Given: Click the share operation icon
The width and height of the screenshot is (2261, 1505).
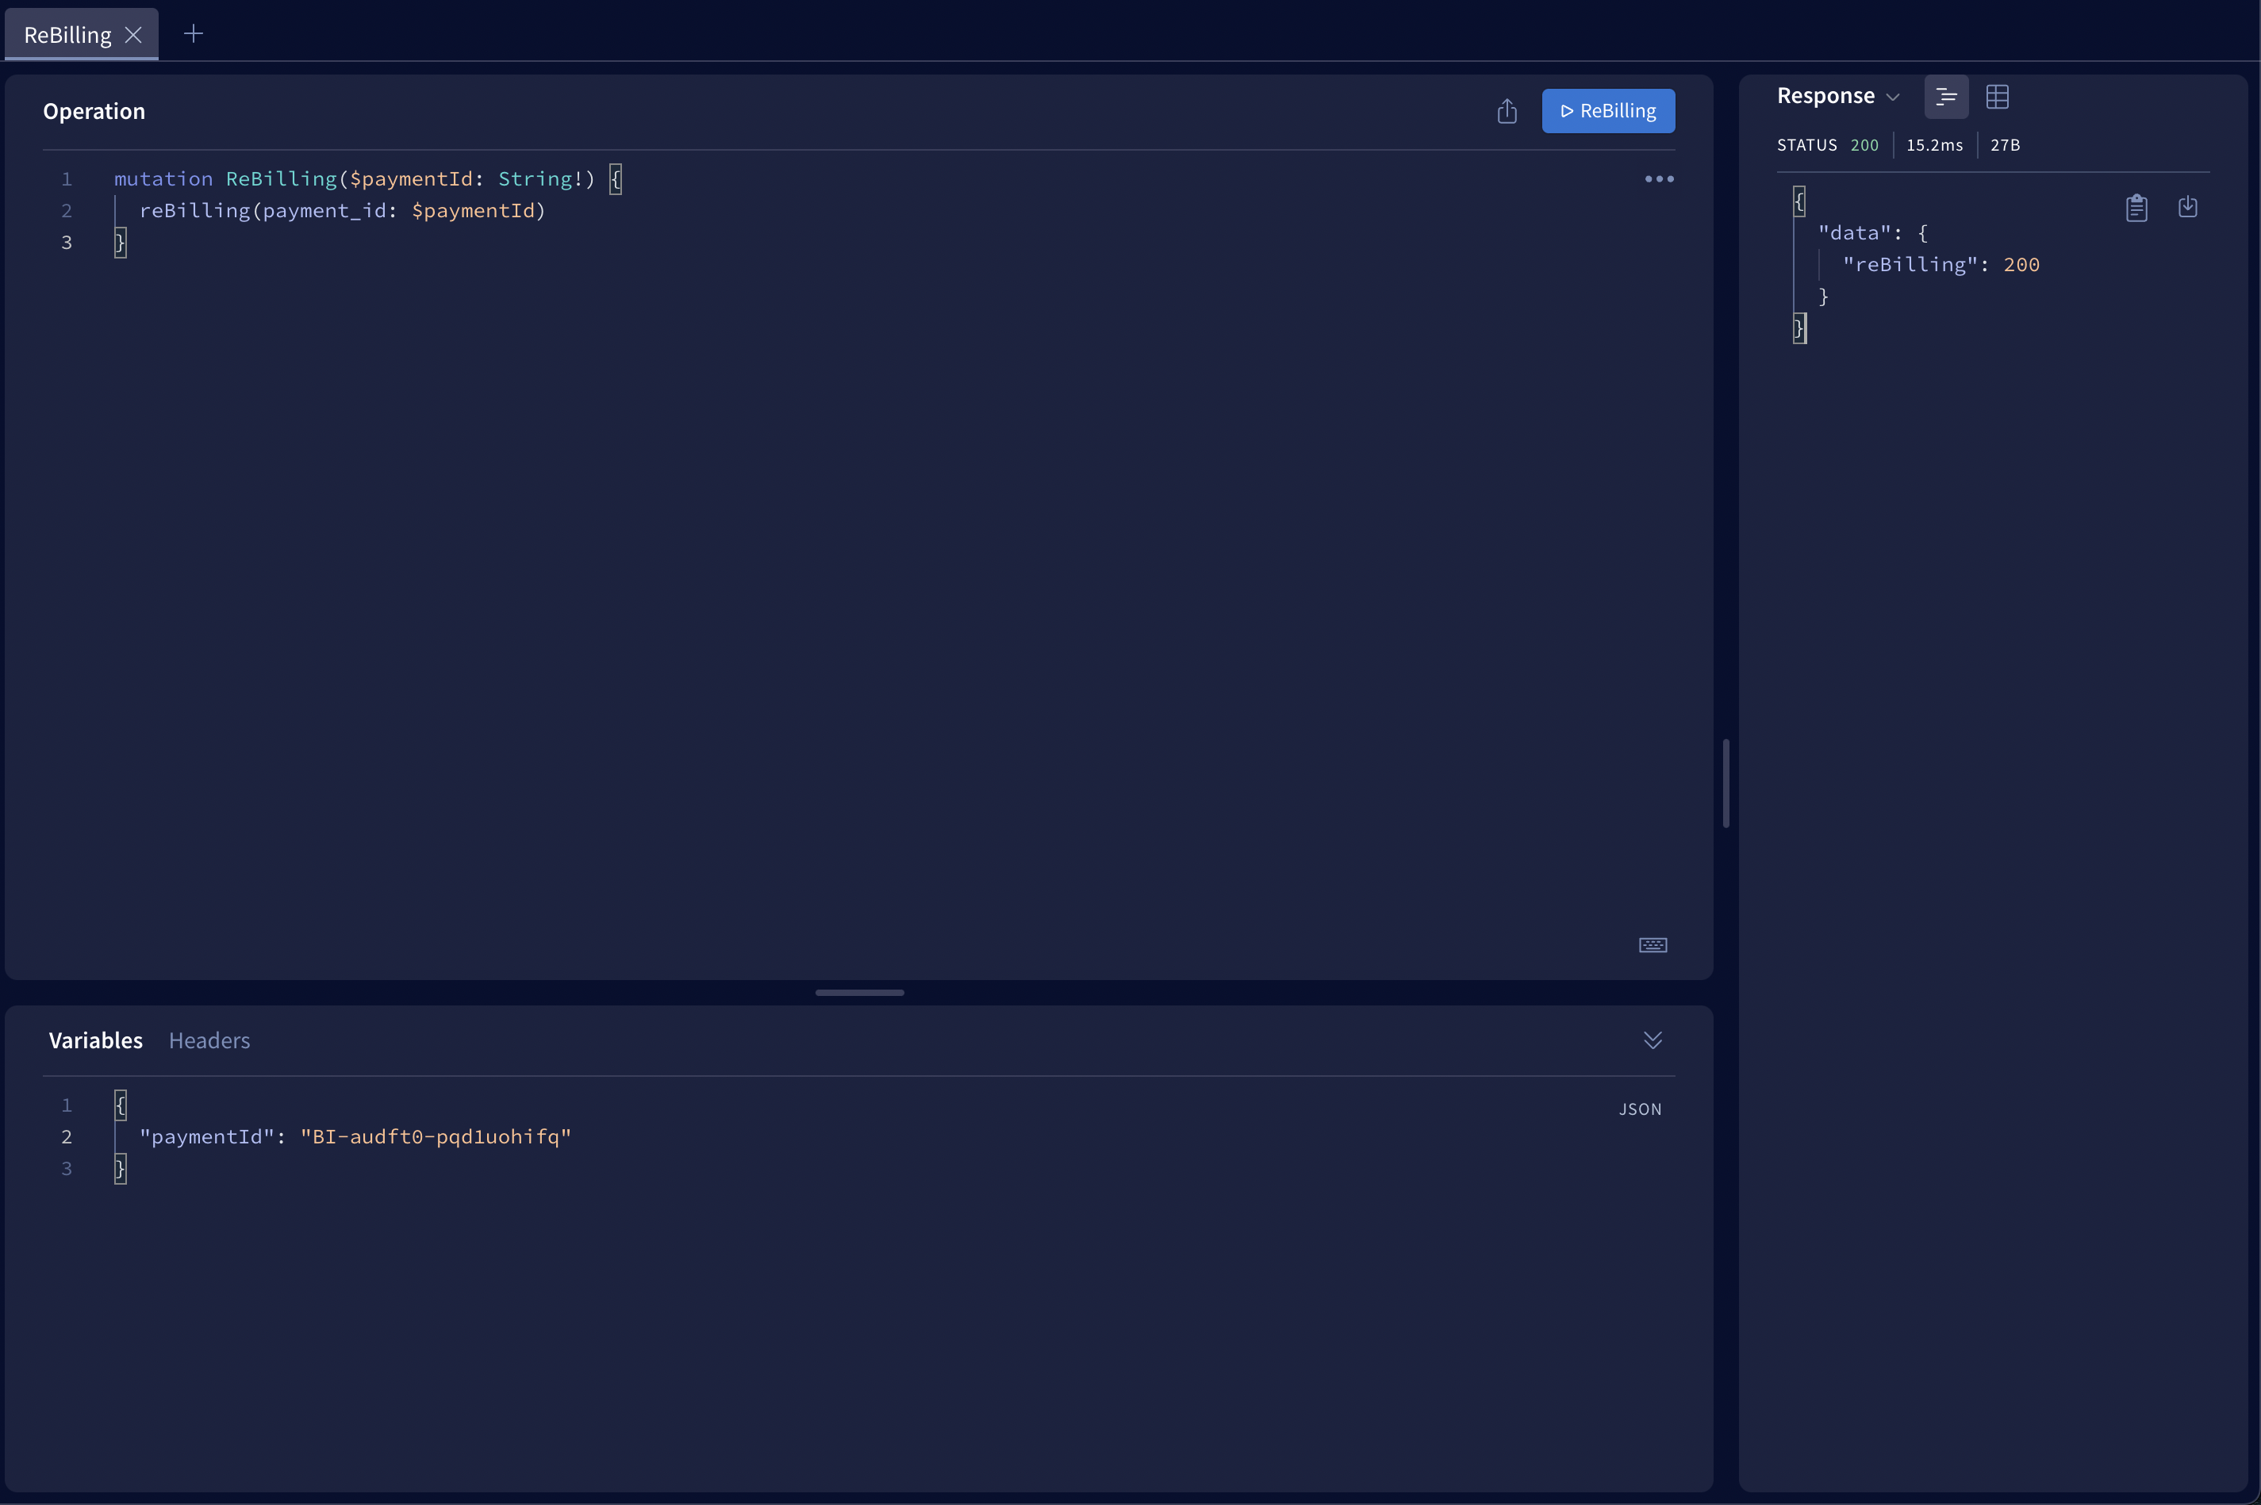Looking at the screenshot, I should pos(1507,111).
